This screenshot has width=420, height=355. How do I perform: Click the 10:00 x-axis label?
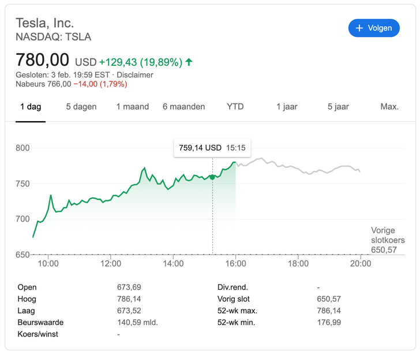(48, 263)
